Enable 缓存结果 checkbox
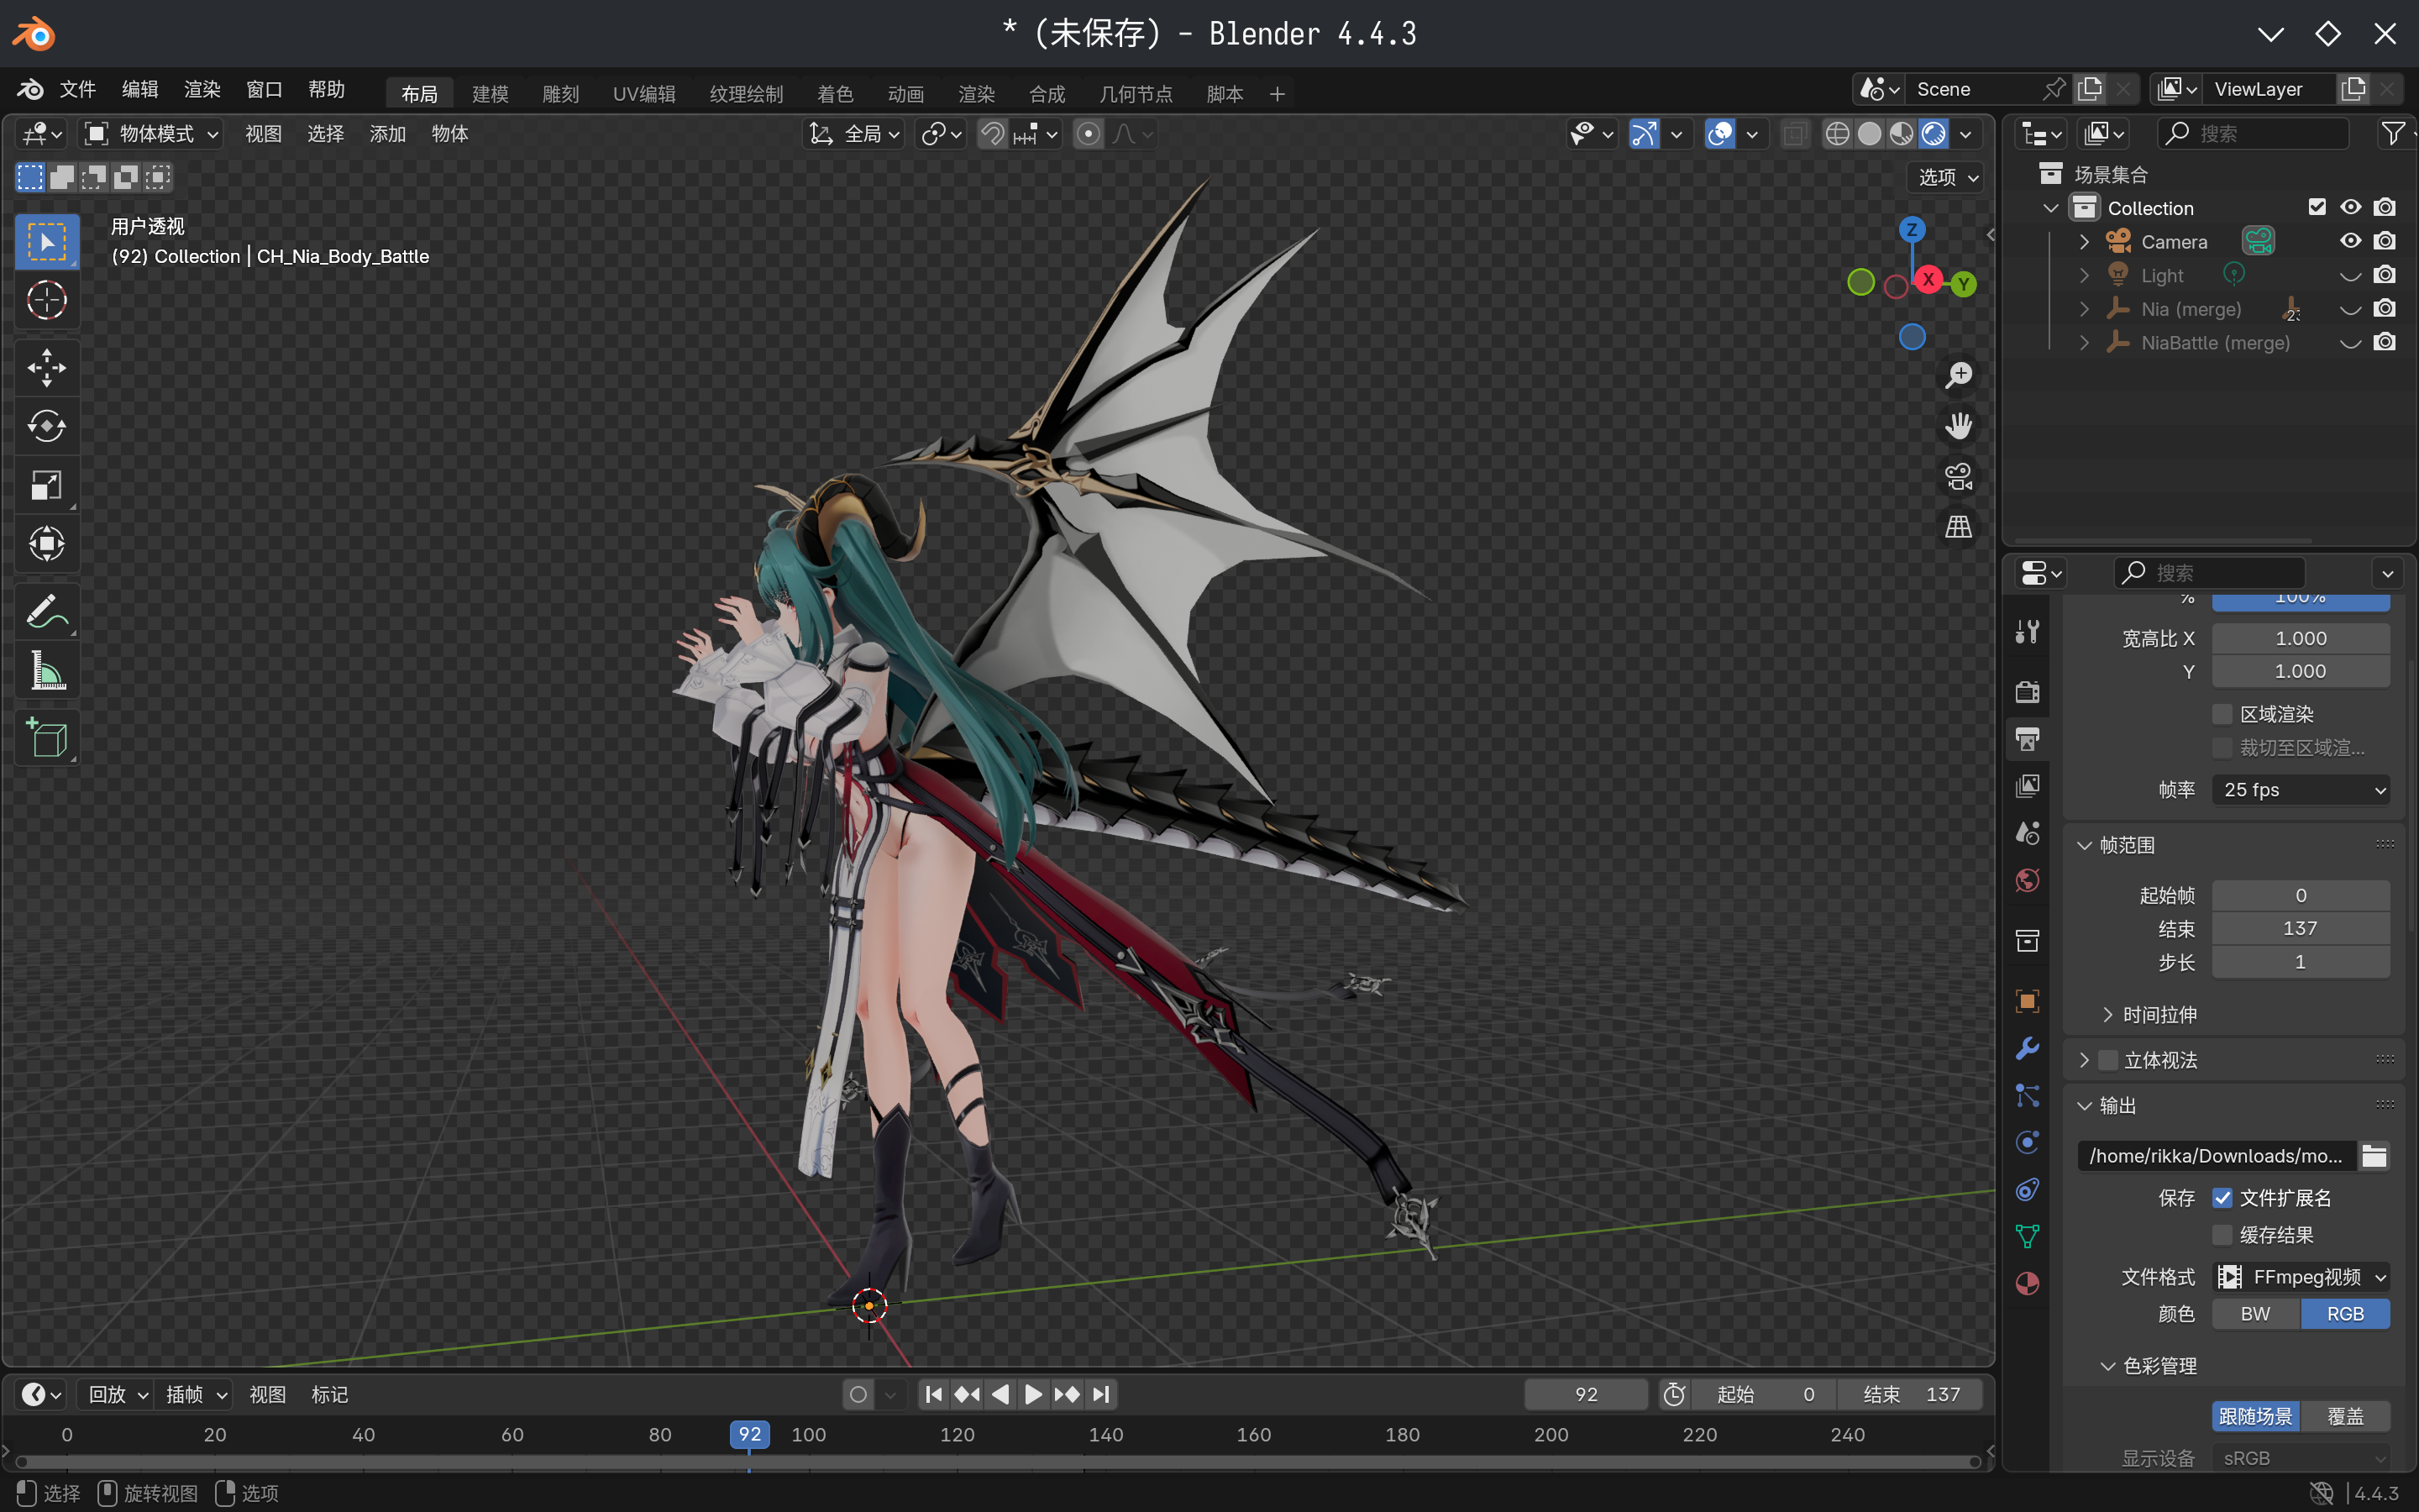The image size is (2419, 1512). pos(2222,1235)
